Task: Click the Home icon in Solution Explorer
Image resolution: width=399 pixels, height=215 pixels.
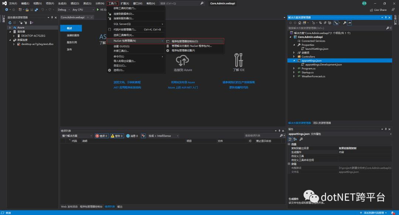Action: (x=300, y=23)
